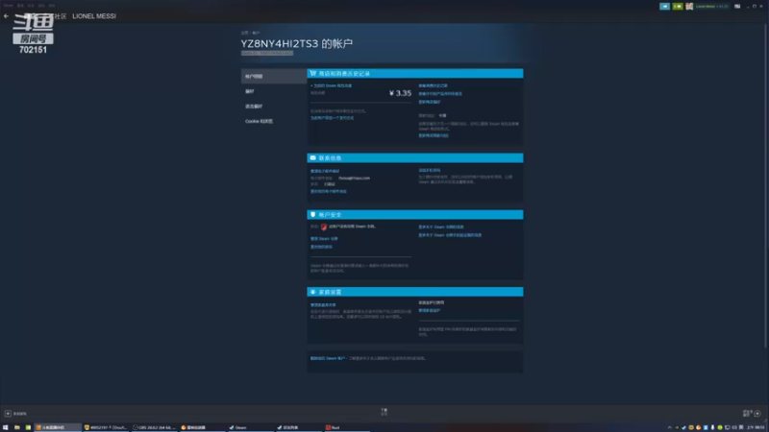Delete my Steam account link
Image resolution: width=769 pixels, height=432 pixels.
point(328,358)
